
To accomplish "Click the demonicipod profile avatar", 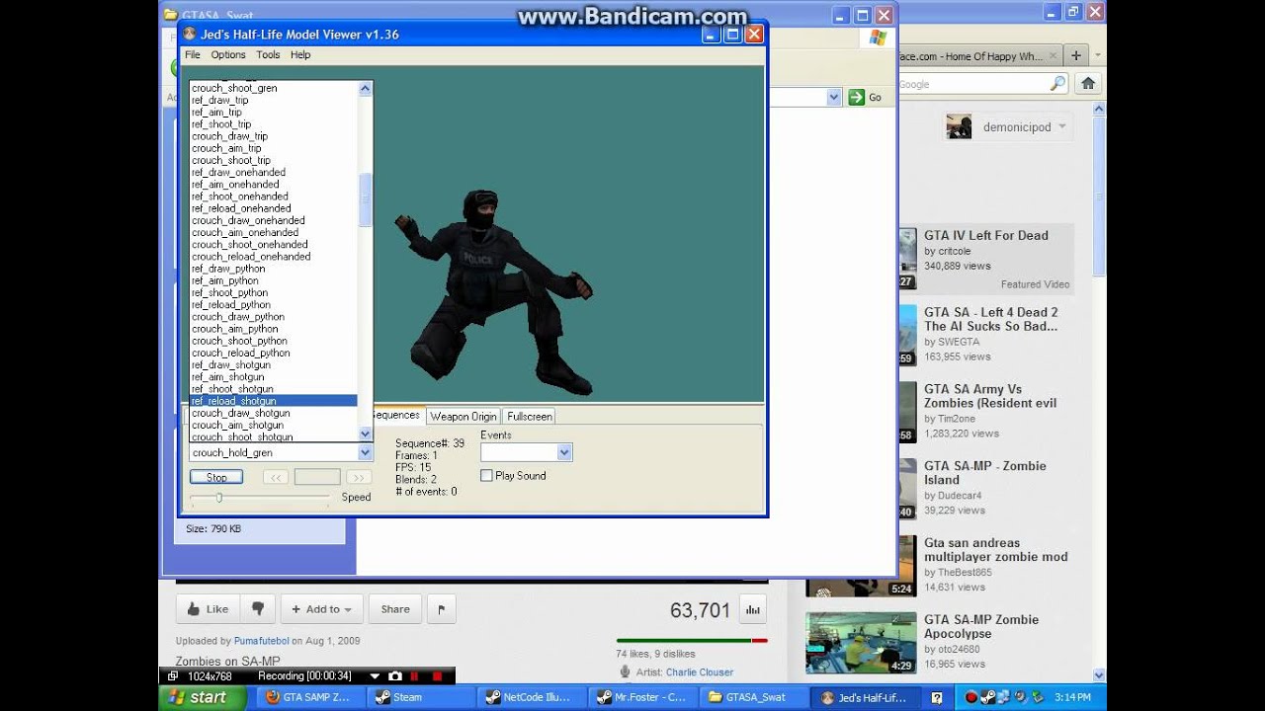I will pos(959,126).
